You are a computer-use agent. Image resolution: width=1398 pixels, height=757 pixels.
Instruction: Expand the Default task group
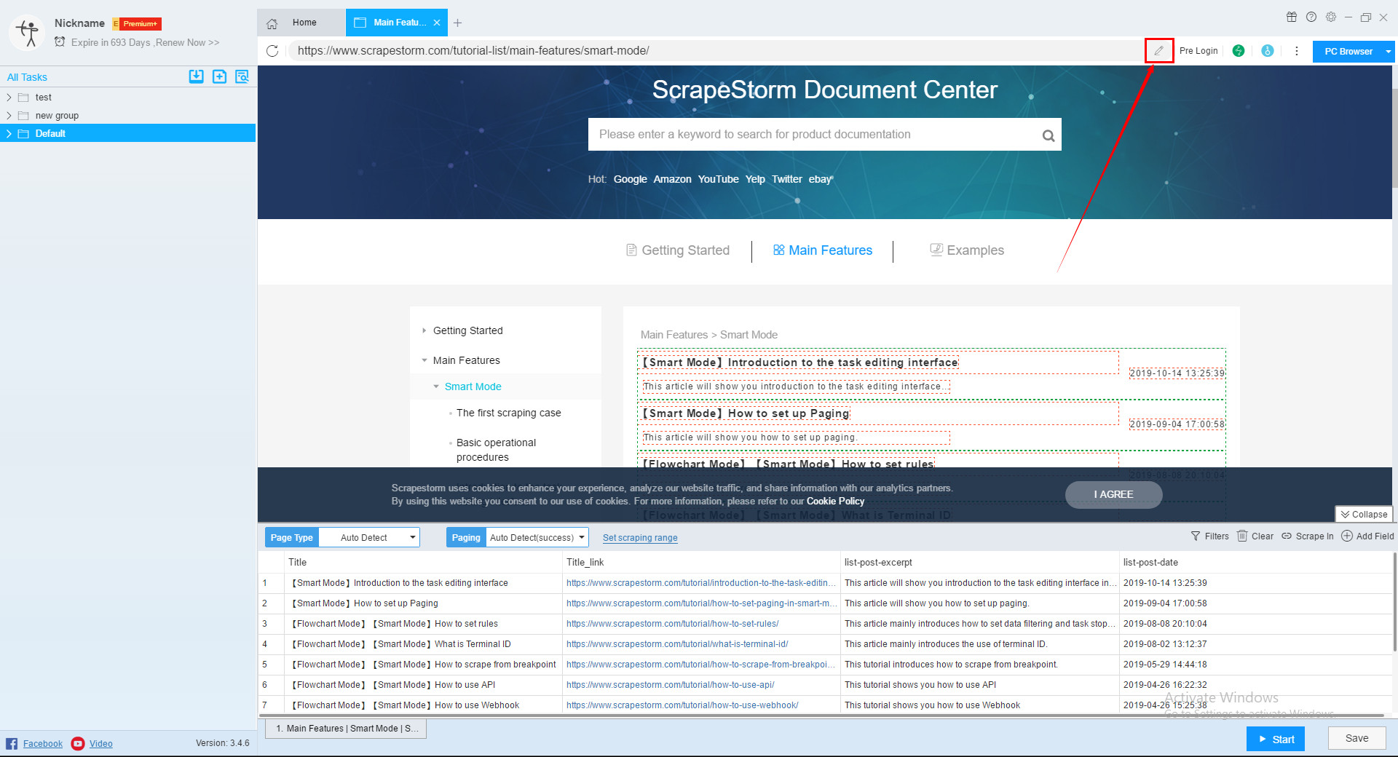pos(9,134)
